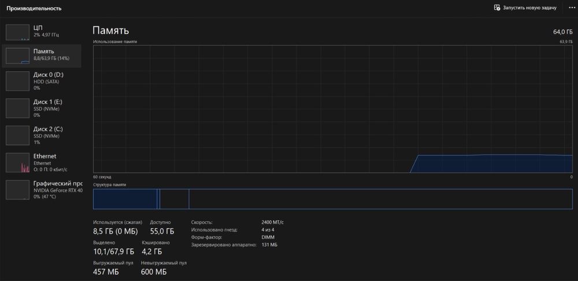Open the ЦП performance entry
Screen dimensions: 578x281
[x=42, y=31]
